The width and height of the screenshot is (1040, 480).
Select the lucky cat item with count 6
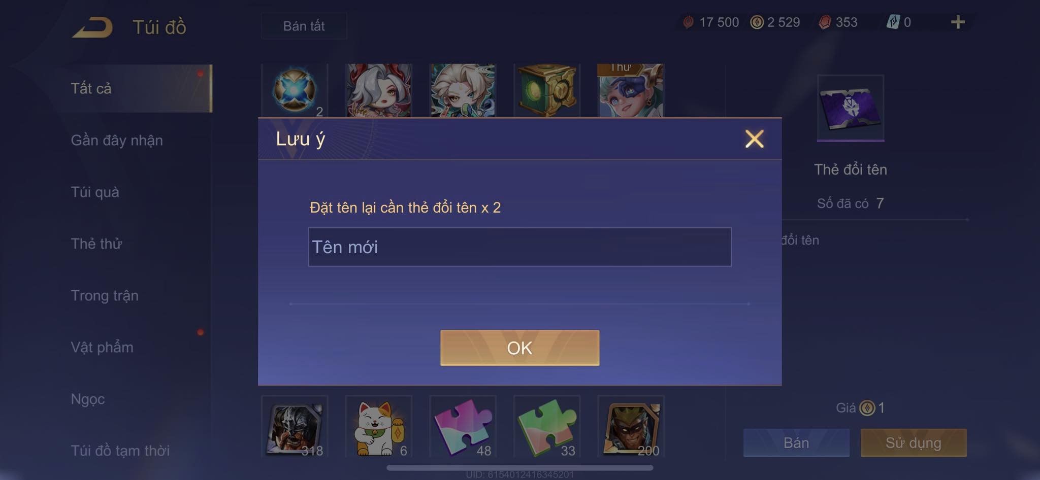pos(379,427)
